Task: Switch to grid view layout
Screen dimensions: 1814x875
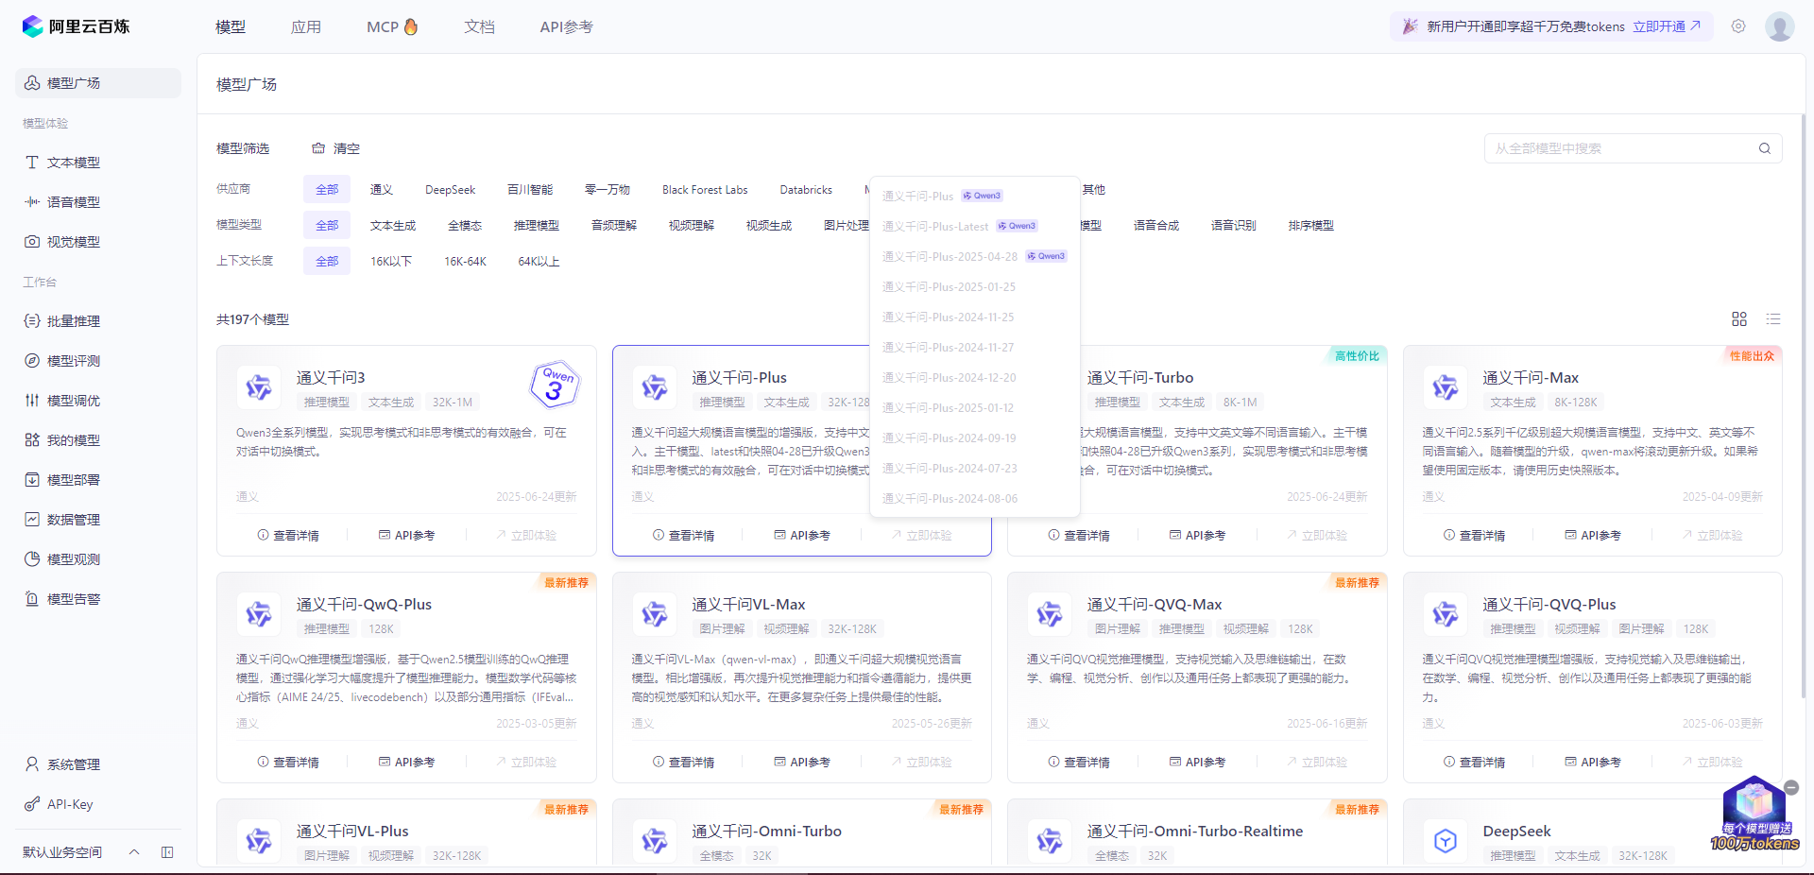Action: pyautogui.click(x=1739, y=319)
